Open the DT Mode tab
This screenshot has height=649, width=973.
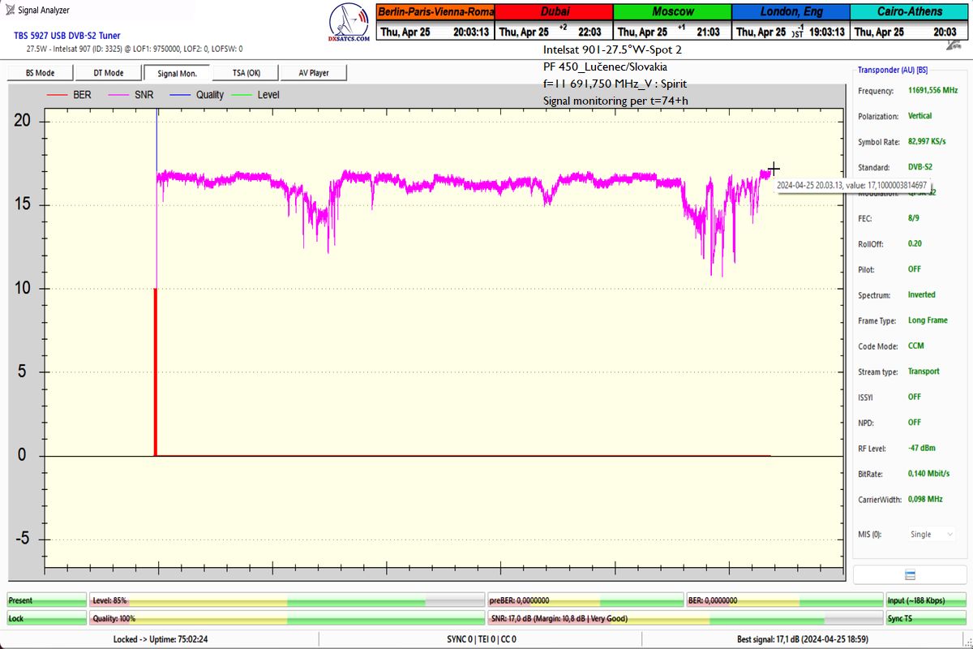(x=109, y=73)
